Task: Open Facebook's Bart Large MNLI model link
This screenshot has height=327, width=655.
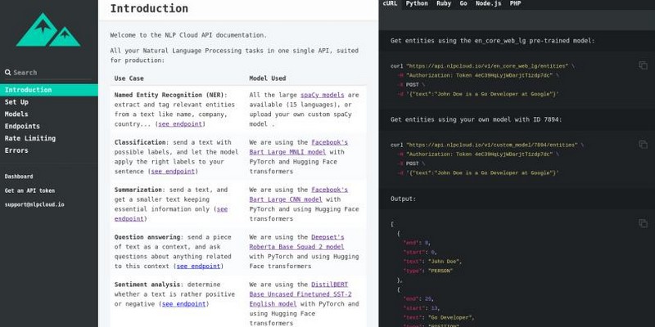Action: coord(299,151)
